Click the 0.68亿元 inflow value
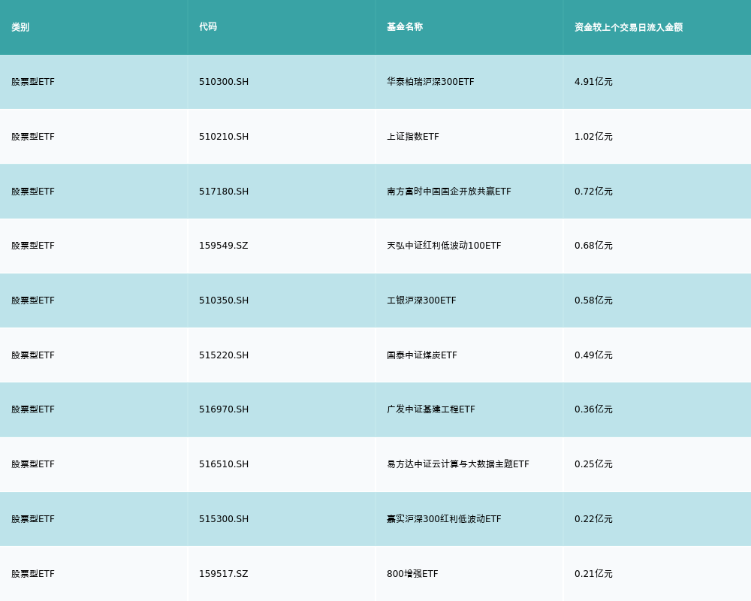 [x=593, y=246]
